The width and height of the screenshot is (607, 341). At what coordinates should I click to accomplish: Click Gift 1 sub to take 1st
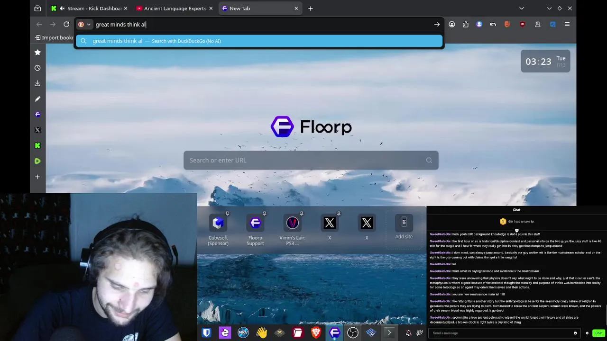pos(517,221)
